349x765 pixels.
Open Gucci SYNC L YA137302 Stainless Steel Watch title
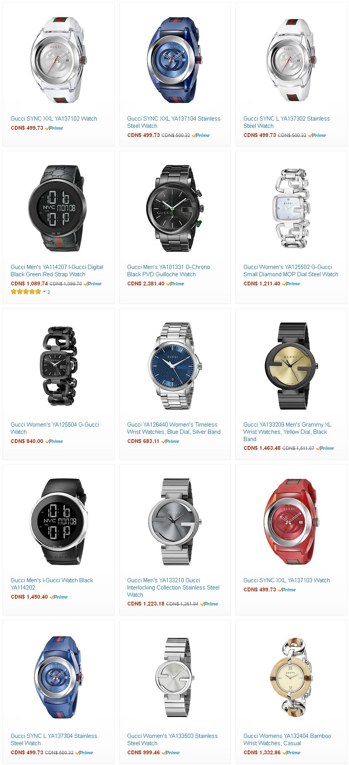287,122
